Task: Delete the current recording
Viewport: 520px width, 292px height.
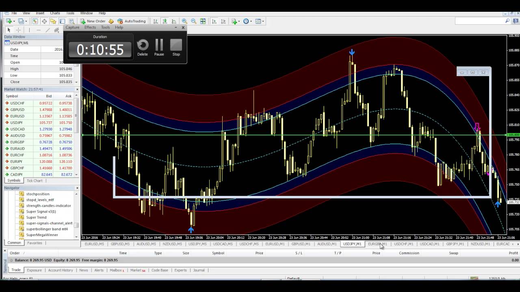Action: click(x=143, y=47)
